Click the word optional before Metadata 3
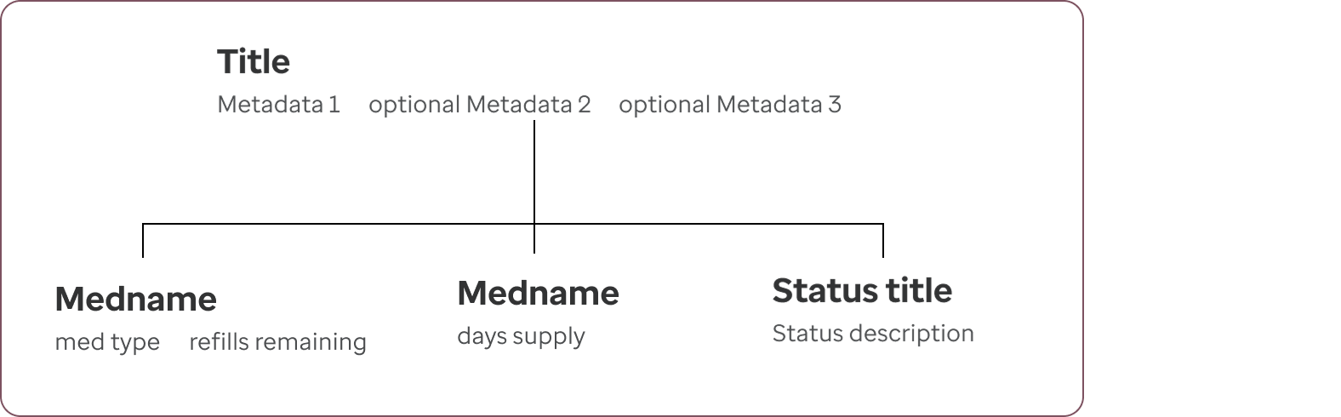Image resolution: width=1341 pixels, height=417 pixels. pyautogui.click(x=665, y=106)
